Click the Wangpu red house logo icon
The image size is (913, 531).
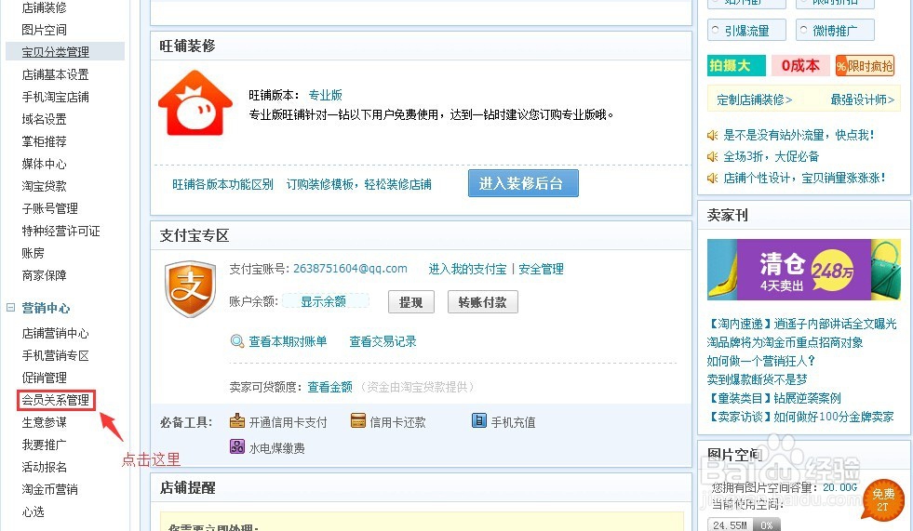tap(195, 103)
